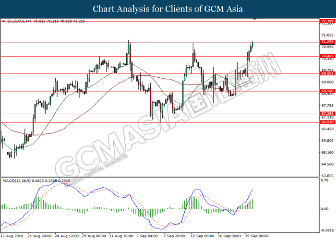This screenshot has height=240, width=336.
Task: Click the 21 Aug 20:00 time label
Action: pos(39,236)
